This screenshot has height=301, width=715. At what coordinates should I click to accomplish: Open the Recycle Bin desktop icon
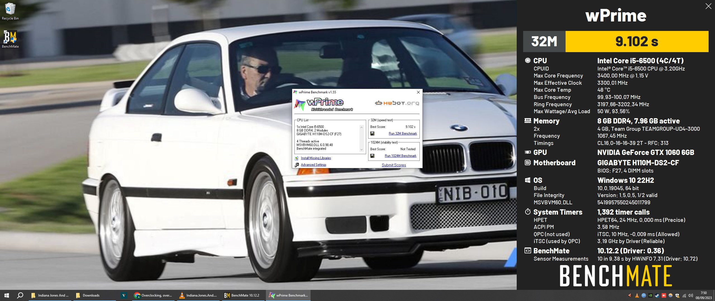[x=10, y=11]
